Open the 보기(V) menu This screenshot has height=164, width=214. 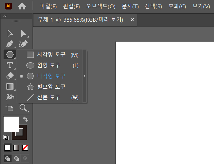tap(201, 6)
